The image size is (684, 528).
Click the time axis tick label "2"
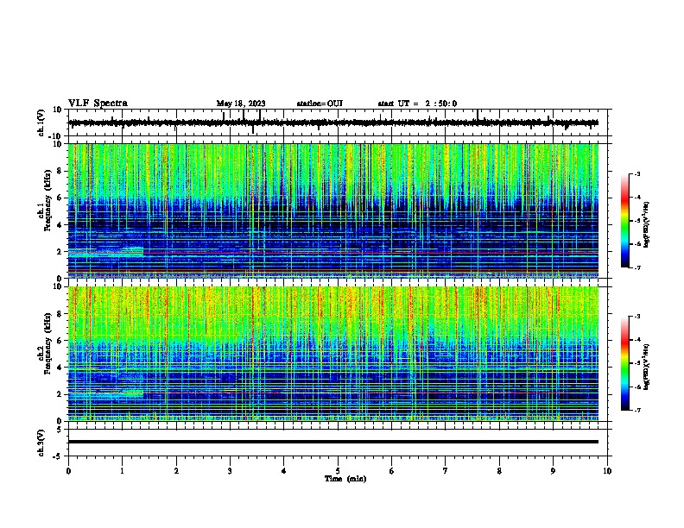click(x=176, y=471)
